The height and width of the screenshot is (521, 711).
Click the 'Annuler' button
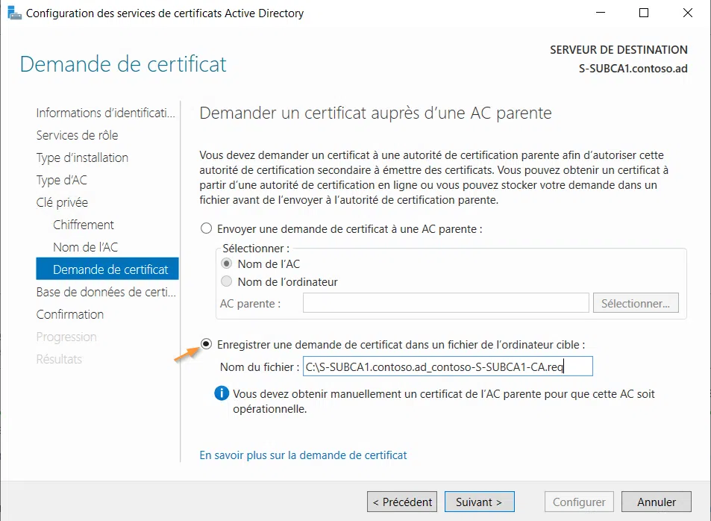coord(656,502)
